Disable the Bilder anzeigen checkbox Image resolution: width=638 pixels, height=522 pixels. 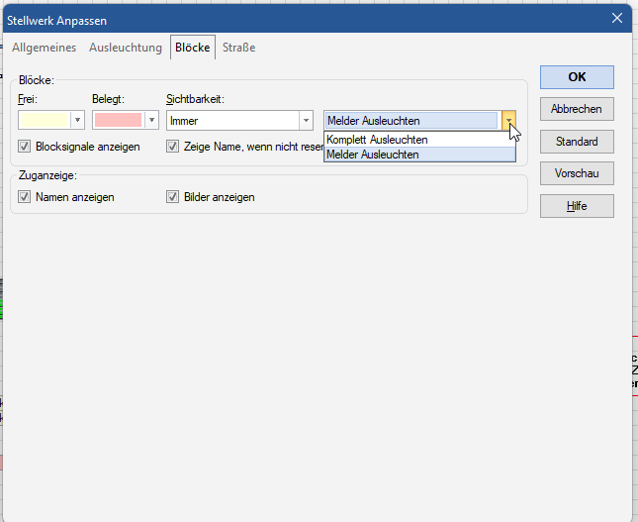coord(173,197)
